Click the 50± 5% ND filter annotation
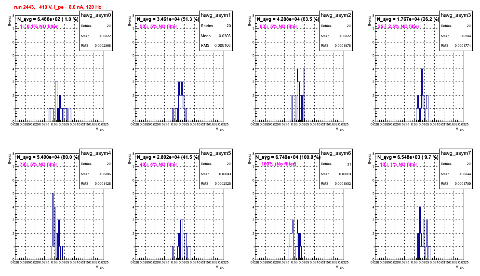 (159, 27)
